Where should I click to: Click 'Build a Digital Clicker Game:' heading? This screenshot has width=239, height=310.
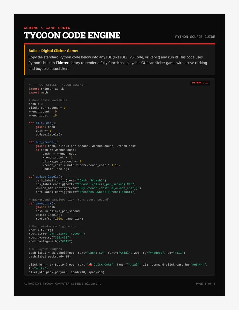click(53, 51)
